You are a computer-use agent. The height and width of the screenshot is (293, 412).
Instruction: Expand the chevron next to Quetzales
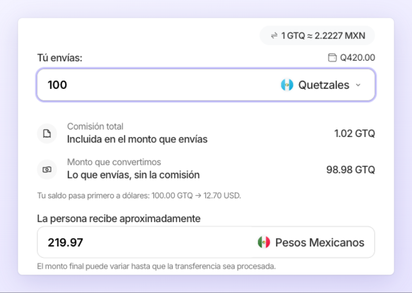[x=358, y=85]
